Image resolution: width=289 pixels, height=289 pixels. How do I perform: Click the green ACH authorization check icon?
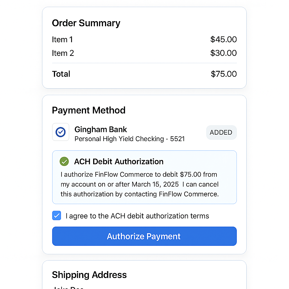click(x=64, y=161)
